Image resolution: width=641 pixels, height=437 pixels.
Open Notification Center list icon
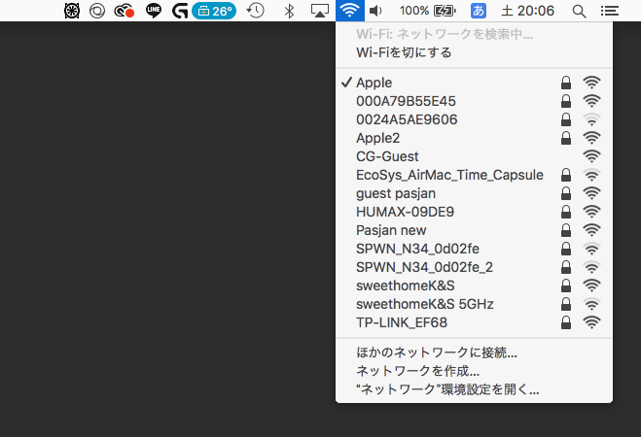[x=610, y=11]
